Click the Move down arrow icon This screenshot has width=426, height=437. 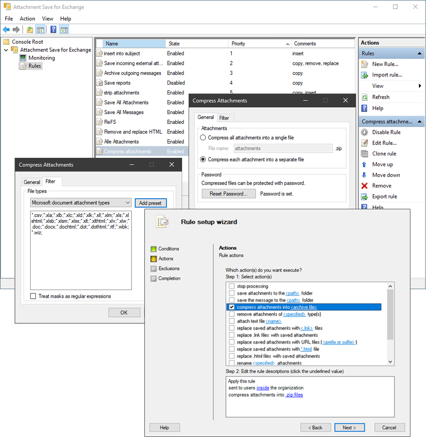click(x=364, y=175)
